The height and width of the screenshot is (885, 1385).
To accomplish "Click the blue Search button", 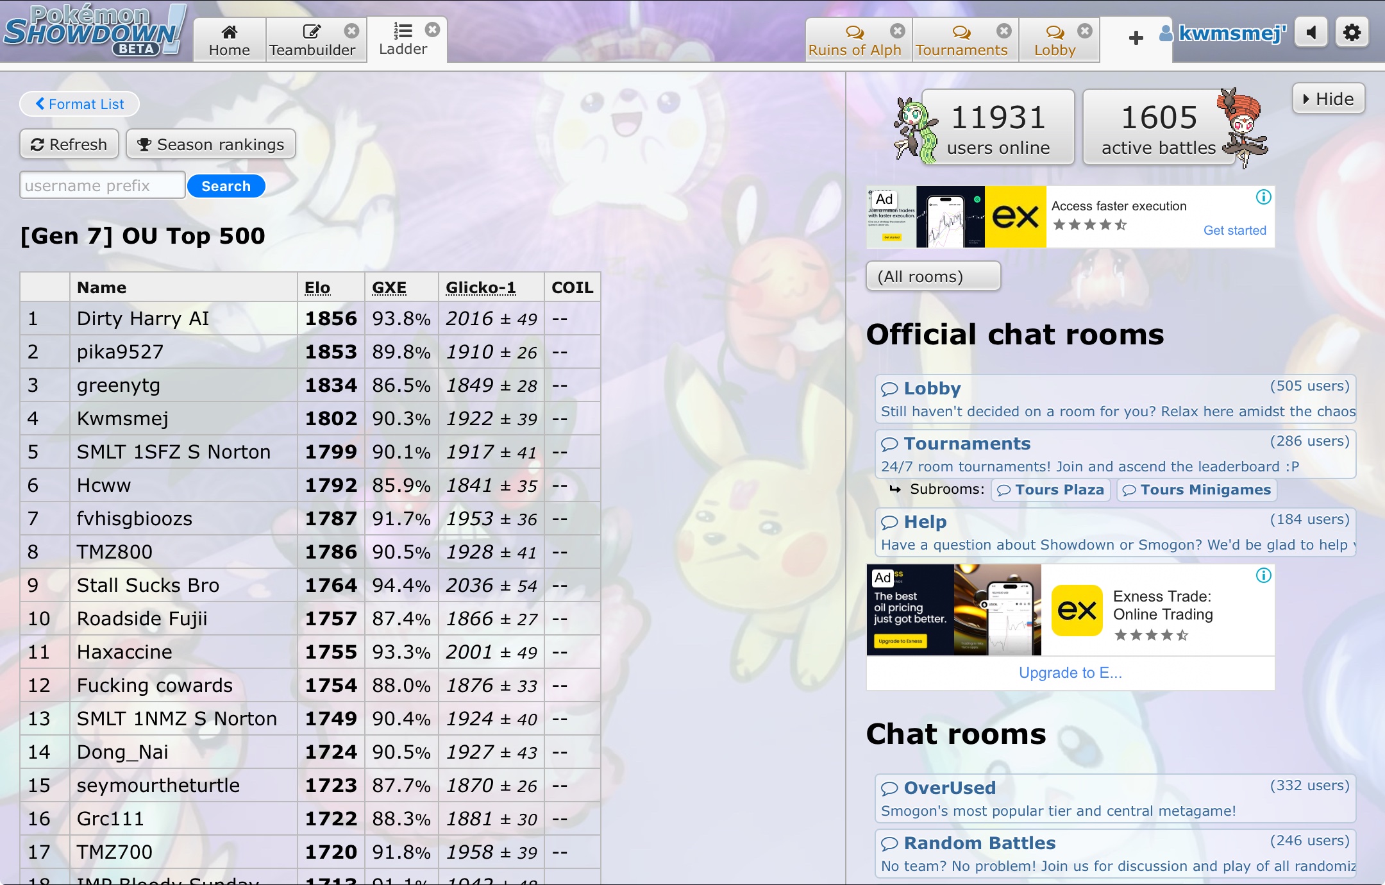I will pyautogui.click(x=226, y=186).
